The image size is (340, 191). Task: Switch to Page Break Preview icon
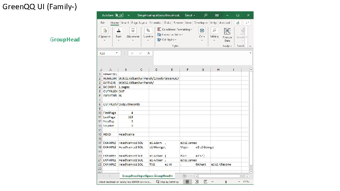pyautogui.click(x=205, y=182)
